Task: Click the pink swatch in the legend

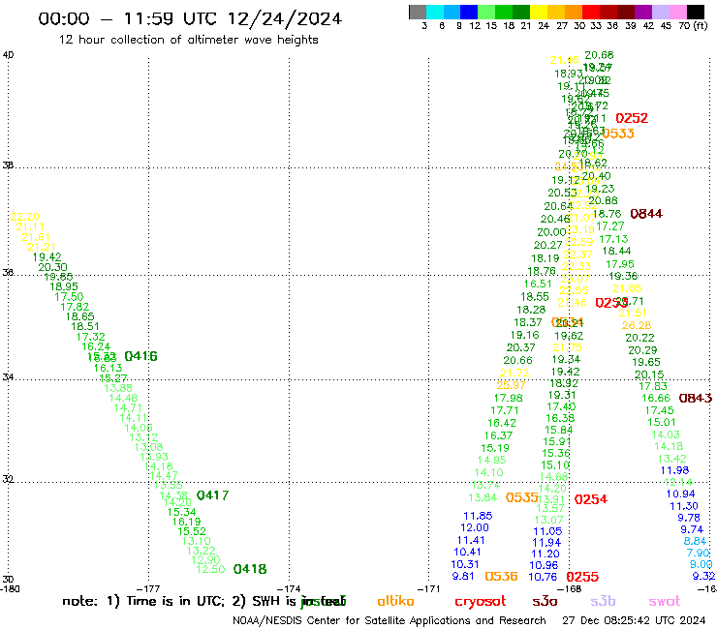Action: [677, 12]
